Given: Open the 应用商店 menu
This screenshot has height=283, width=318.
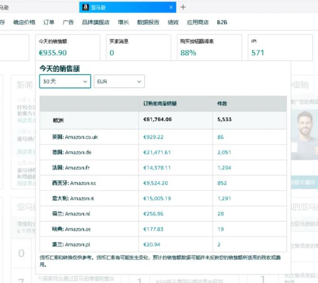Looking at the screenshot, I should (x=198, y=22).
